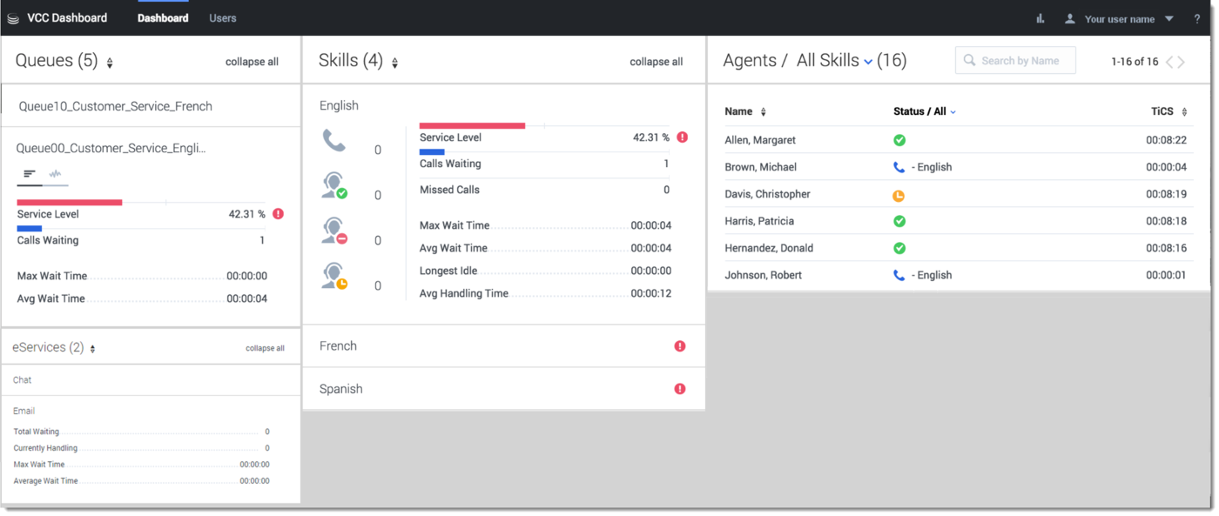Select the bar list view in Queue00
Screen dimensions: 1219x516
pos(30,174)
